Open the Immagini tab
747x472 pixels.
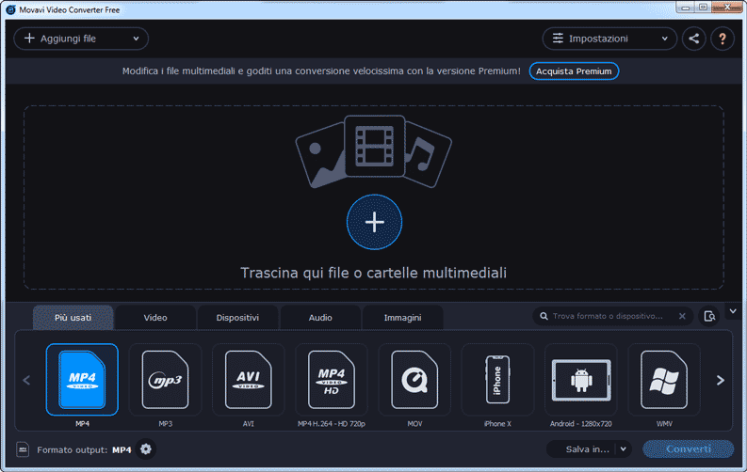(402, 318)
